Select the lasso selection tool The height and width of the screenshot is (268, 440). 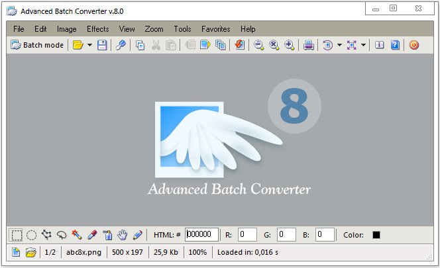[62, 235]
